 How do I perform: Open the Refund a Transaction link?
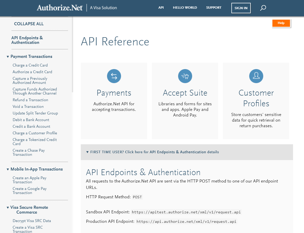(x=30, y=100)
